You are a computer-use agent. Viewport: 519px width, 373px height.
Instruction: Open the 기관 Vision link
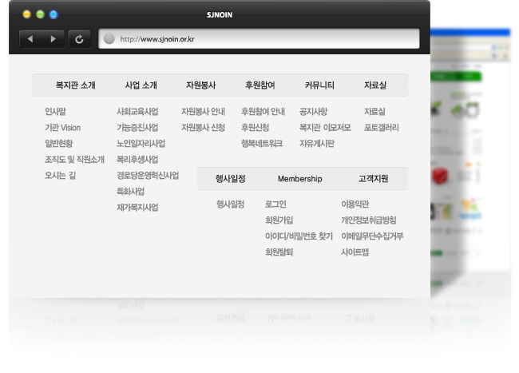tap(62, 128)
